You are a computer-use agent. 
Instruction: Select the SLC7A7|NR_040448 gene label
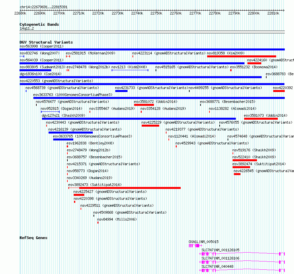click(x=217, y=266)
